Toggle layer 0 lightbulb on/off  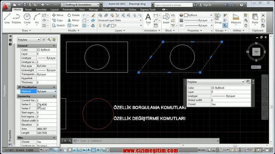coord(100,26)
